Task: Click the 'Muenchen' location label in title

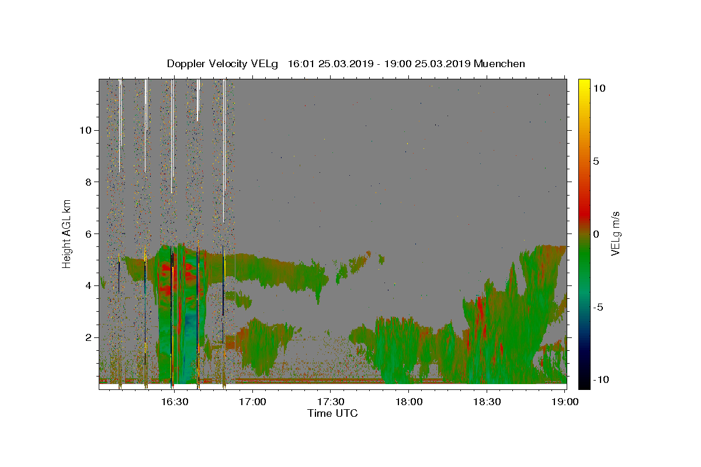Action: [499, 64]
